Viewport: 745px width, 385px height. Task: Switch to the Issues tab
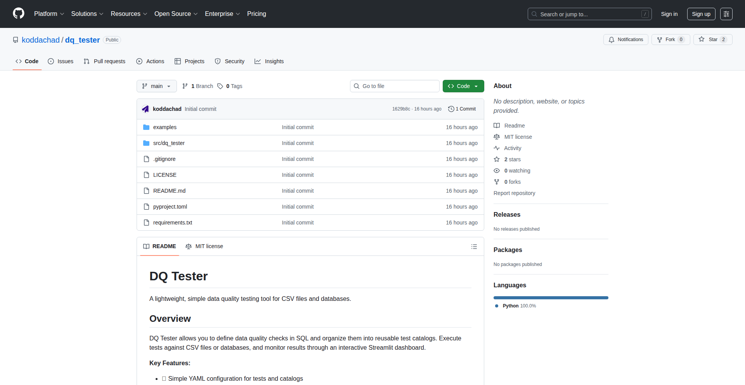click(x=61, y=61)
